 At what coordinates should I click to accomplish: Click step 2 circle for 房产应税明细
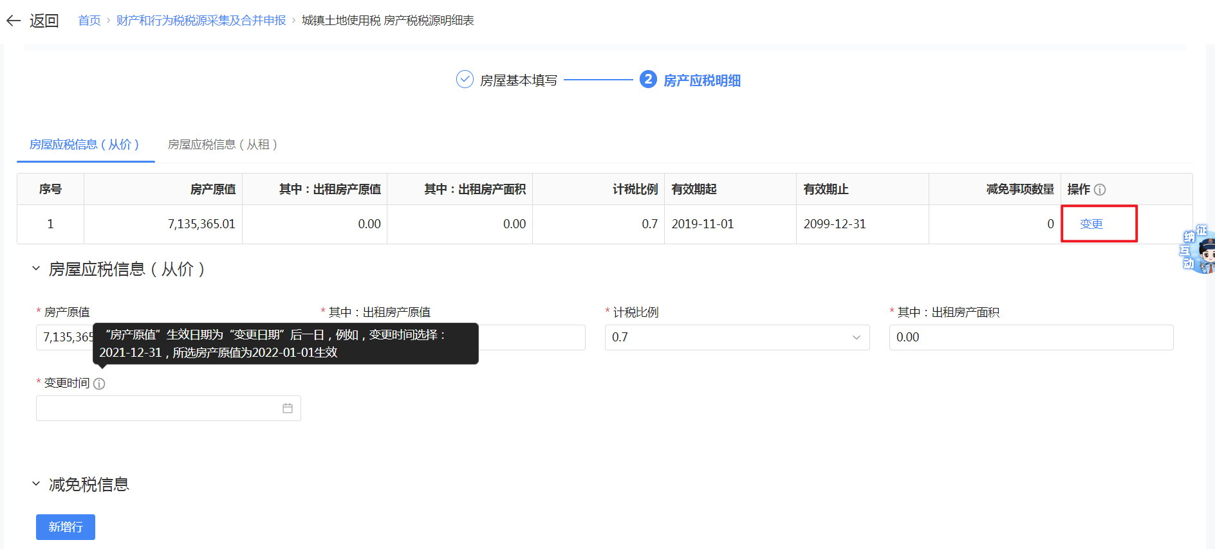(x=647, y=80)
